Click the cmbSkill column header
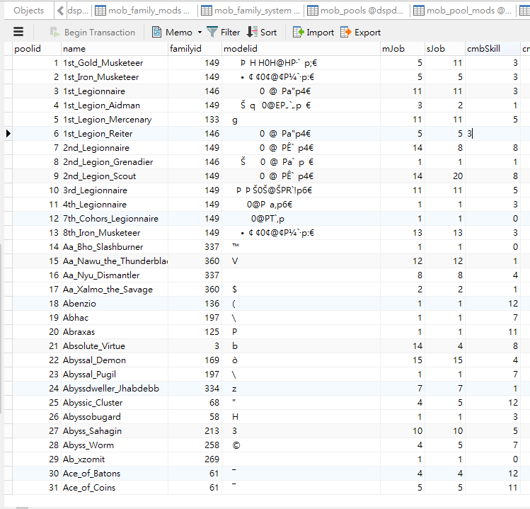The image size is (530, 509). click(492, 49)
